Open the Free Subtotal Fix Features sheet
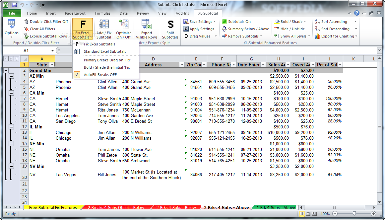The height and width of the screenshot is (220, 385). pos(53,208)
